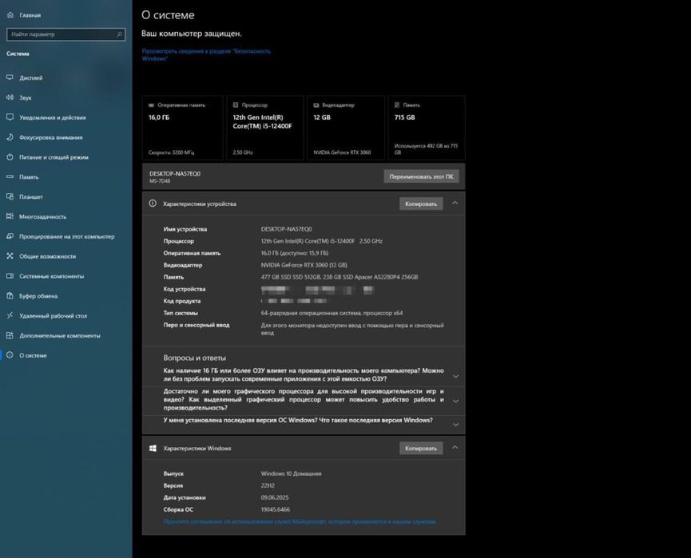Click the disk icon on Память card
Image resolution: width=691 pixels, height=558 pixels.
pyautogui.click(x=397, y=105)
